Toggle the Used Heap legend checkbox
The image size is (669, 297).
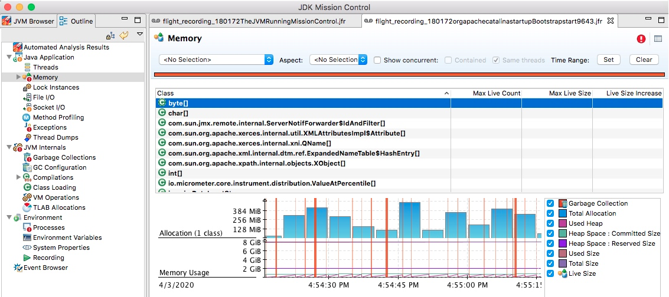click(x=550, y=223)
